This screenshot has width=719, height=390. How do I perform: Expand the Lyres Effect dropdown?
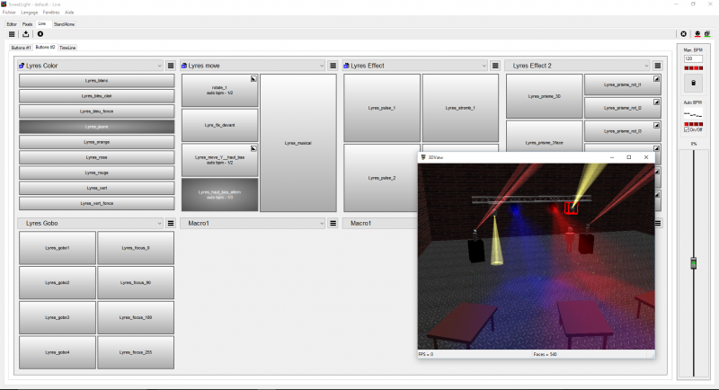pos(484,66)
